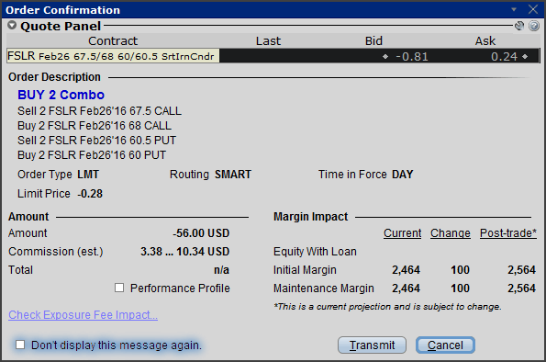The image size is (546, 362).
Task: Select the FSLR Feb26 SrtIrnCndr contract cell
Action: coord(113,56)
